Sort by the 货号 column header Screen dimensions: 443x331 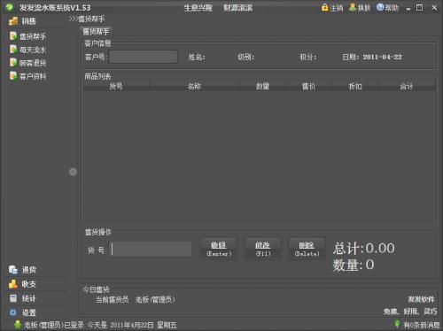(x=116, y=86)
